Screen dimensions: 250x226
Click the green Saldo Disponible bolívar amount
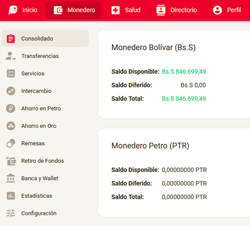[x=184, y=72]
